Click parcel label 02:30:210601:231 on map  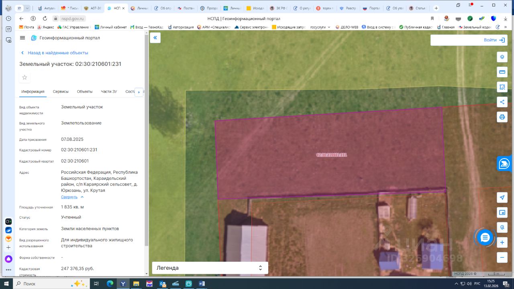(332, 155)
